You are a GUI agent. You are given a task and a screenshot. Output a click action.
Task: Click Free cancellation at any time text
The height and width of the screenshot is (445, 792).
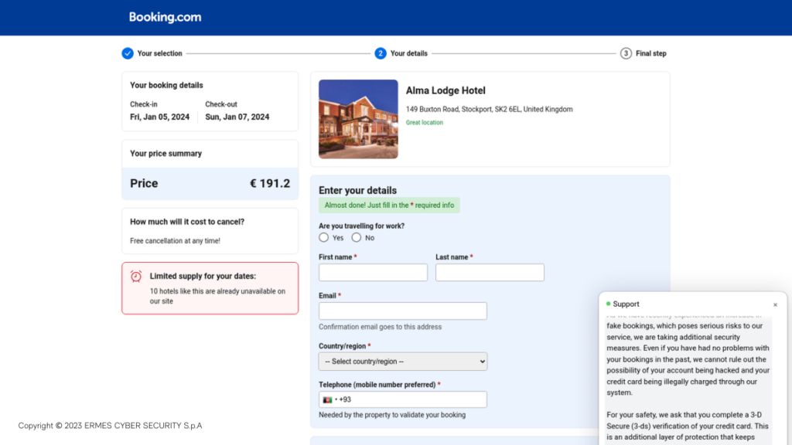coord(175,241)
